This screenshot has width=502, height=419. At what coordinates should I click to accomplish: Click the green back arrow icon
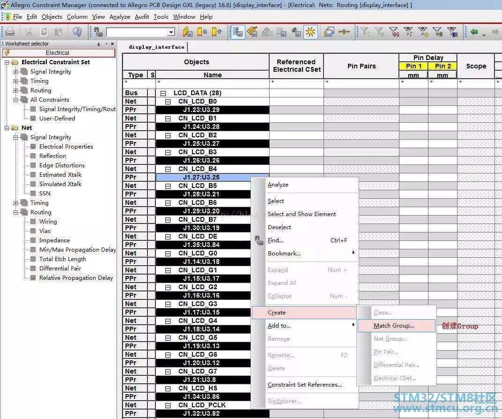pyautogui.click(x=474, y=32)
